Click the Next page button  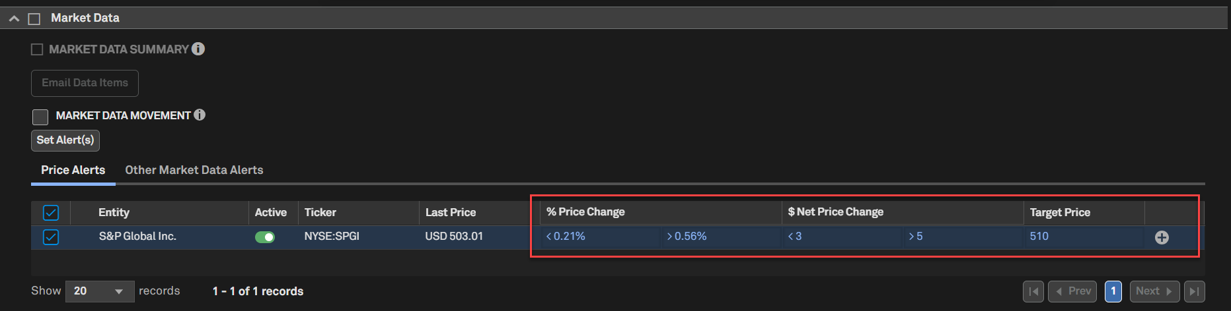click(1154, 291)
